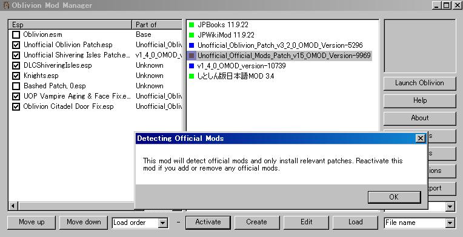Click the Move down button
This screenshot has height=237, width=463.
(x=84, y=222)
